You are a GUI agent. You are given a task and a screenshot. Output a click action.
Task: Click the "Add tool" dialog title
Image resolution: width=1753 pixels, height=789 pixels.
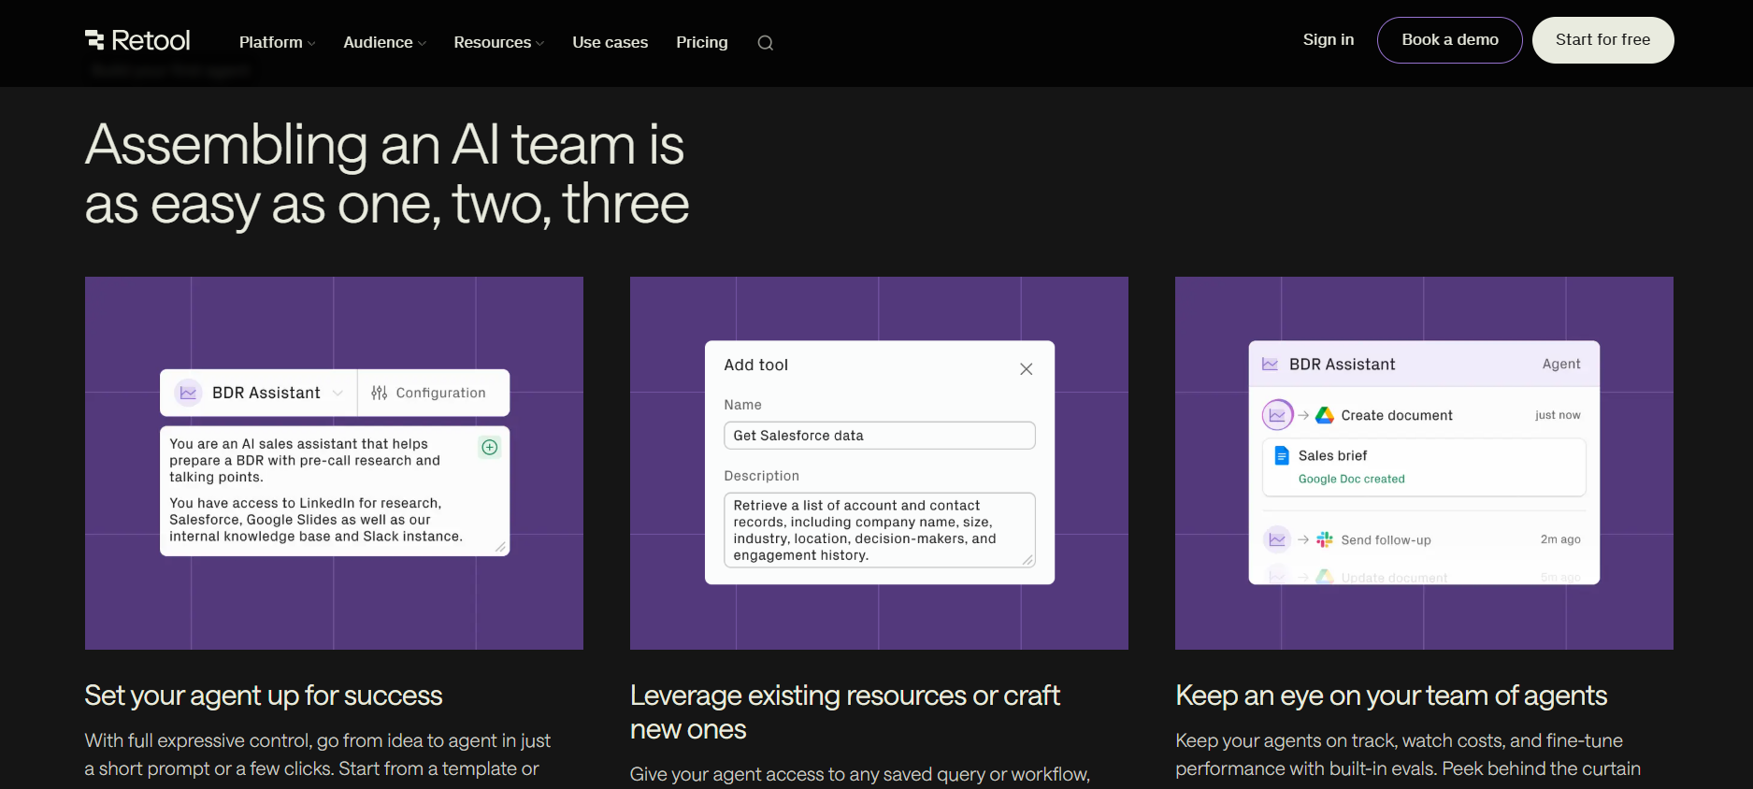click(x=755, y=366)
